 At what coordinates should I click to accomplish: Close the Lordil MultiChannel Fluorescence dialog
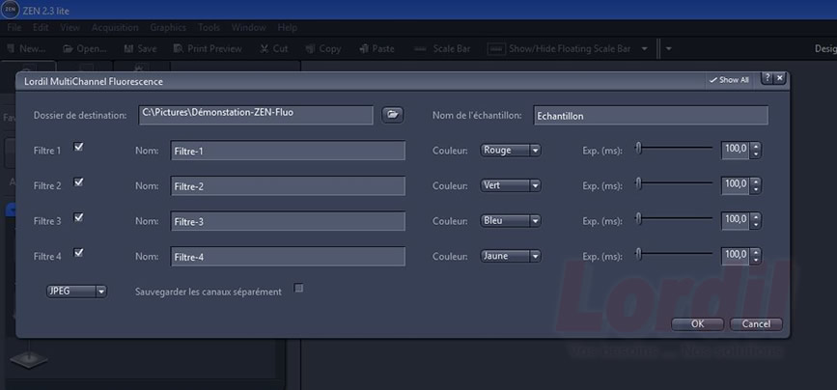[x=780, y=78]
